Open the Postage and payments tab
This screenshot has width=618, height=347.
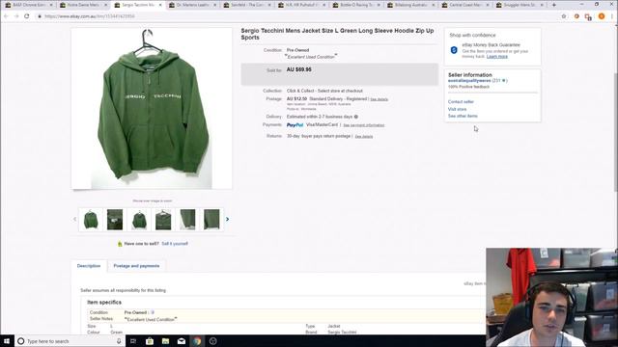[x=136, y=266]
